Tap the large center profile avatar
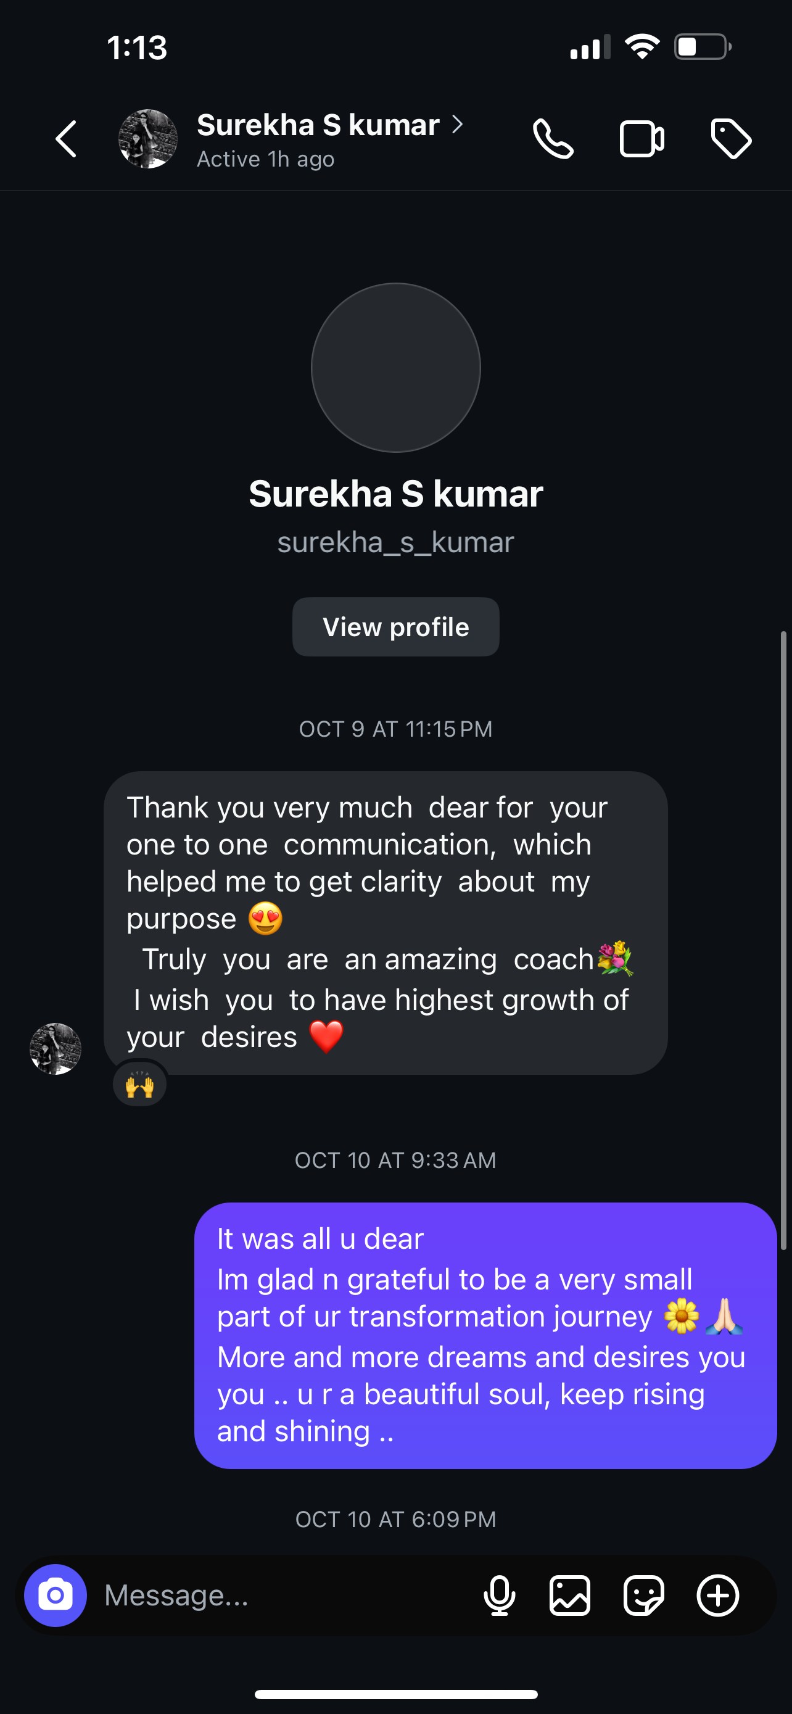The height and width of the screenshot is (1714, 792). point(395,368)
